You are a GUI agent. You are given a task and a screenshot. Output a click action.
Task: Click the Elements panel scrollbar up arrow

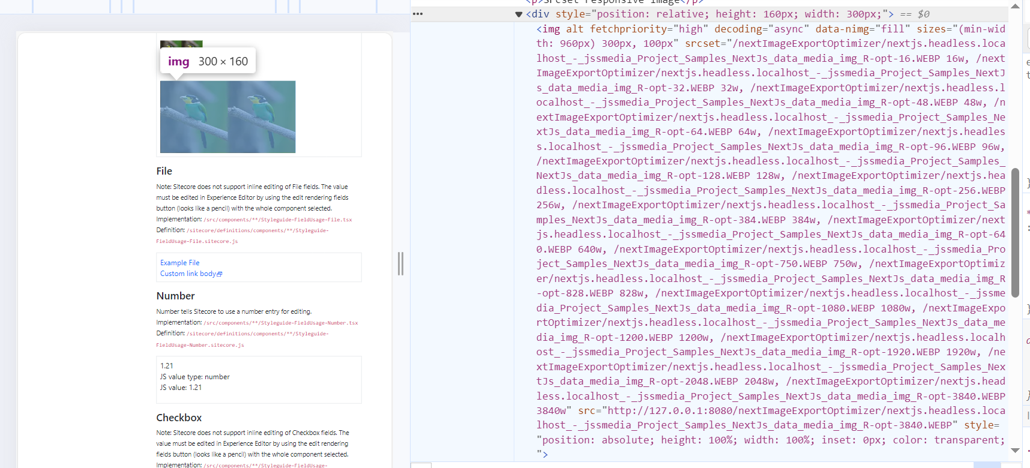click(x=1015, y=6)
